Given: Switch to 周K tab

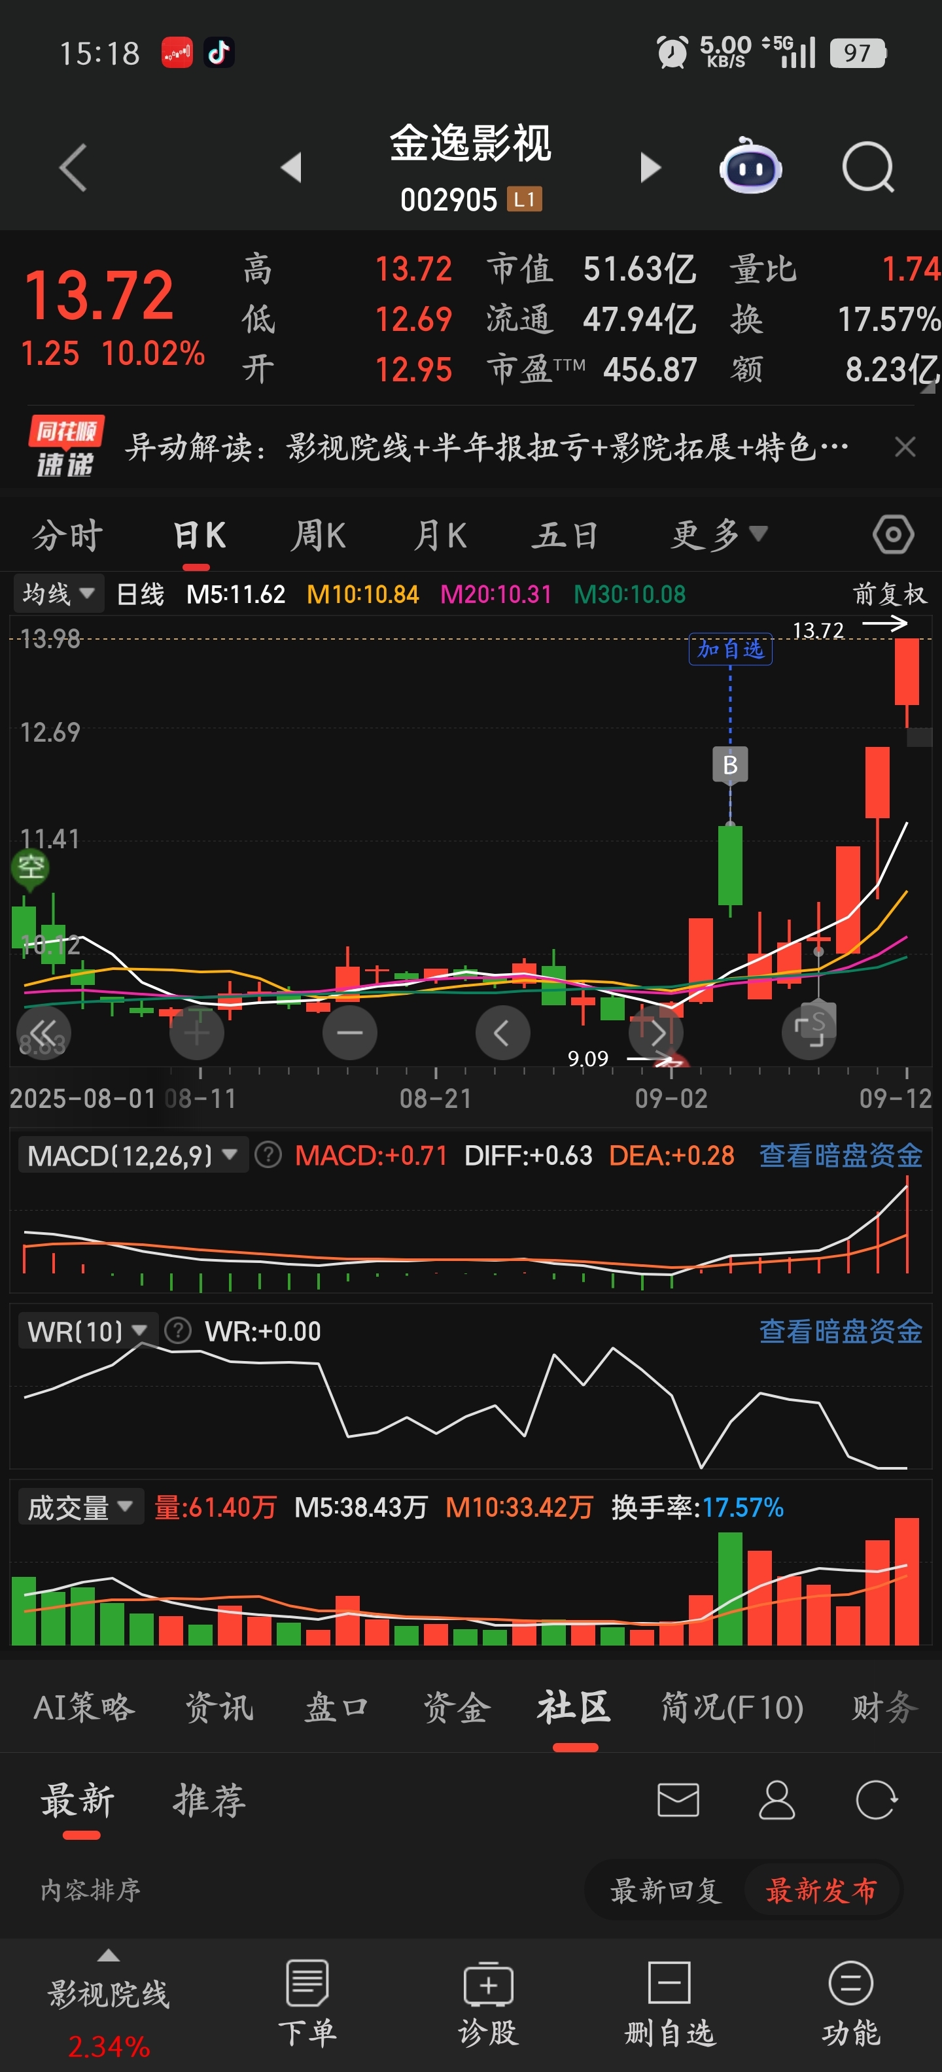Looking at the screenshot, I should pos(319,535).
